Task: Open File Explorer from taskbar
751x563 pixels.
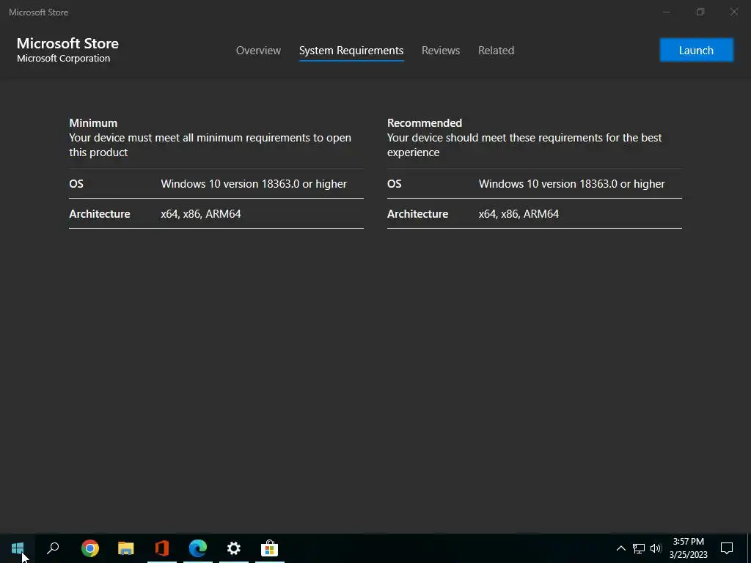Action: (126, 548)
